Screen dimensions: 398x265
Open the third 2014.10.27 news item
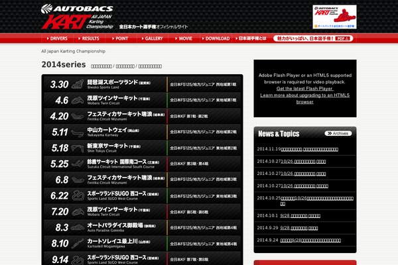(x=304, y=186)
